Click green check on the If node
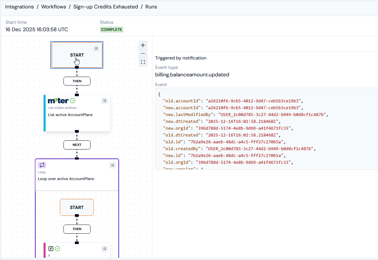 [x=57, y=249]
